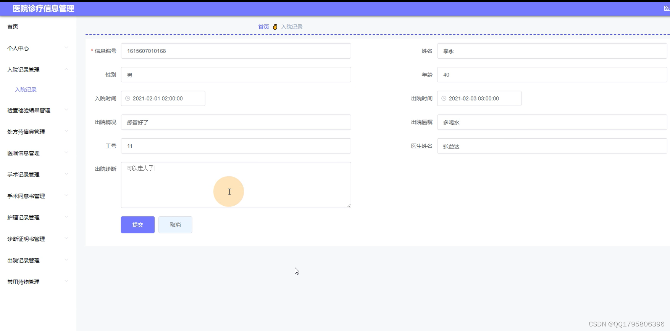Go to 首页 via breadcrumb link
This screenshot has width=670, height=331.
[263, 27]
